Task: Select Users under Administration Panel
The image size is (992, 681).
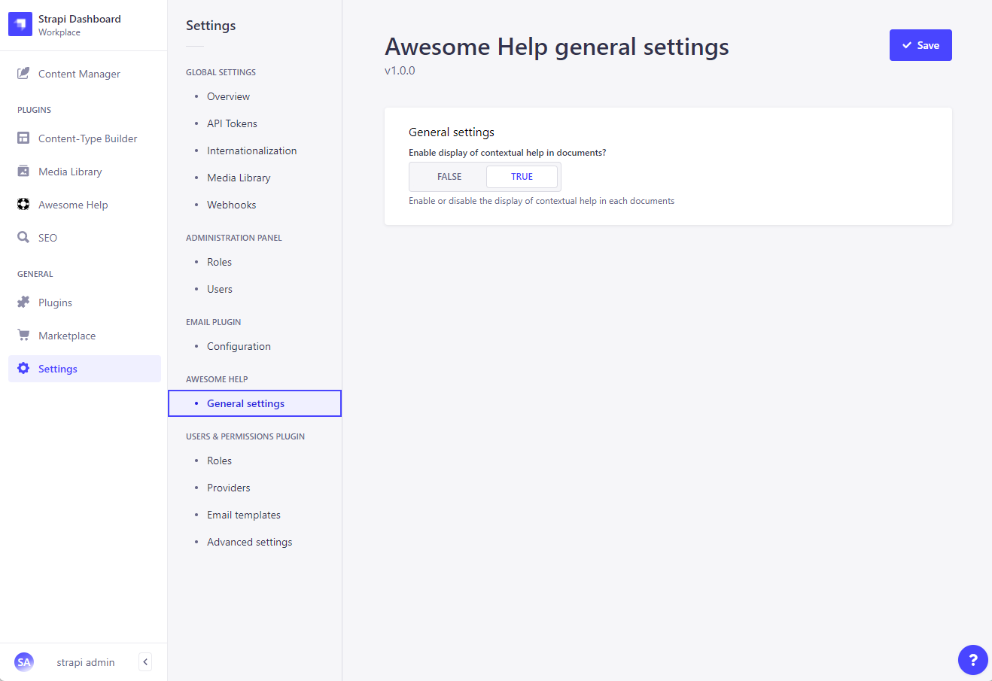Action: point(220,289)
